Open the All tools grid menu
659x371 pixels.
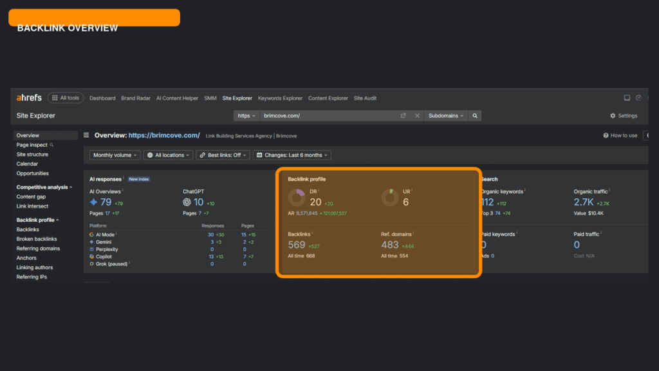[x=66, y=98]
